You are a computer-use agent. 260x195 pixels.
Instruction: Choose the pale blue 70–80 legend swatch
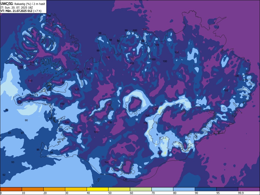(162, 189)
